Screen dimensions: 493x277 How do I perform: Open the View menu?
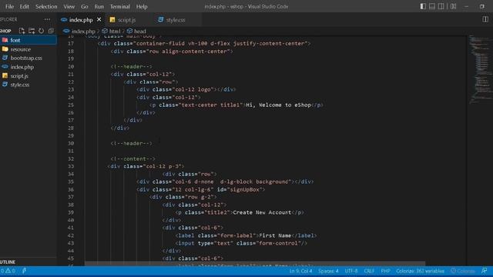point(69,7)
